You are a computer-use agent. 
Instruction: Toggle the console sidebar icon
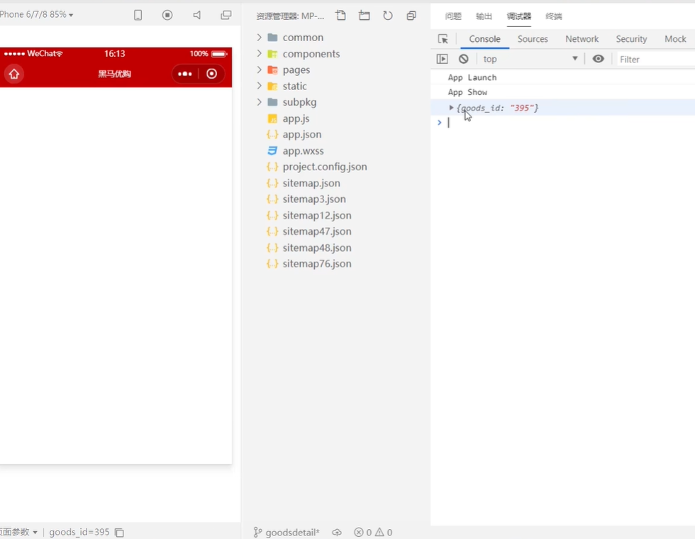tap(442, 59)
